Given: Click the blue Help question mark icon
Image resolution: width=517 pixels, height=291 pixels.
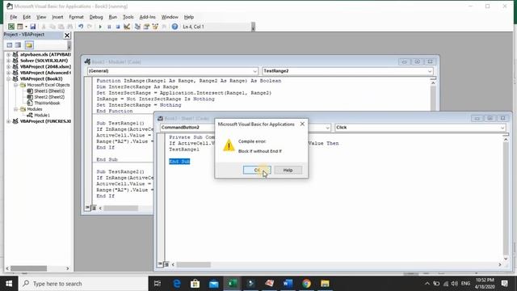Looking at the screenshot, I should pos(174,27).
